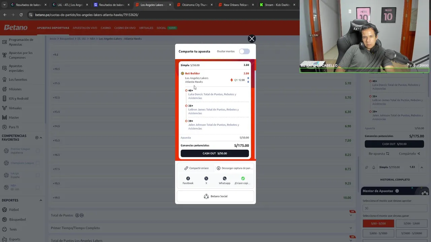
Task: Click the live lightning icon beside Q1
Action: (x=231, y=80)
